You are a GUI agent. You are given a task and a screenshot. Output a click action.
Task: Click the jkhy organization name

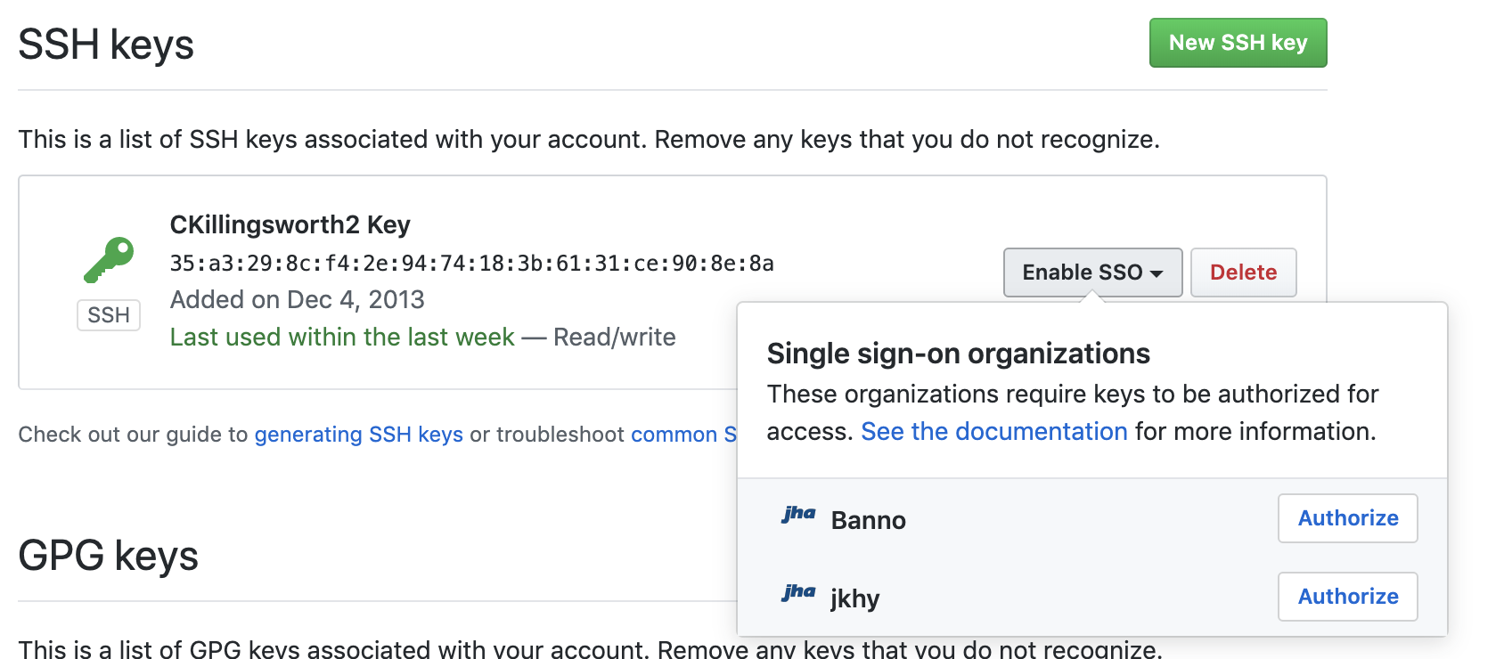(854, 598)
